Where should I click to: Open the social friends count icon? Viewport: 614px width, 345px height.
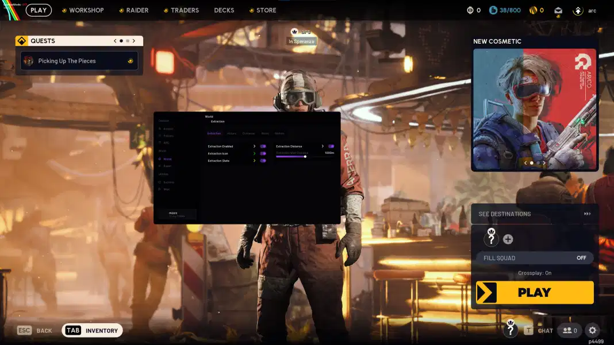[570, 331]
